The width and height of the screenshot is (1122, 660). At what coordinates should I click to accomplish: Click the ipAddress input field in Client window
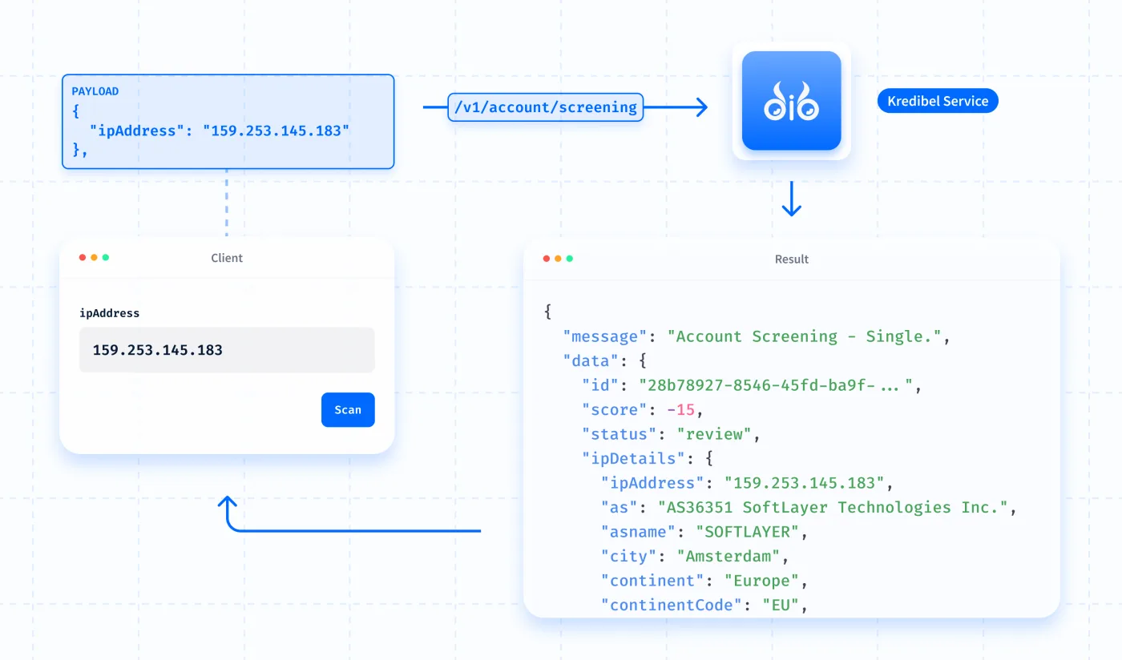227,350
